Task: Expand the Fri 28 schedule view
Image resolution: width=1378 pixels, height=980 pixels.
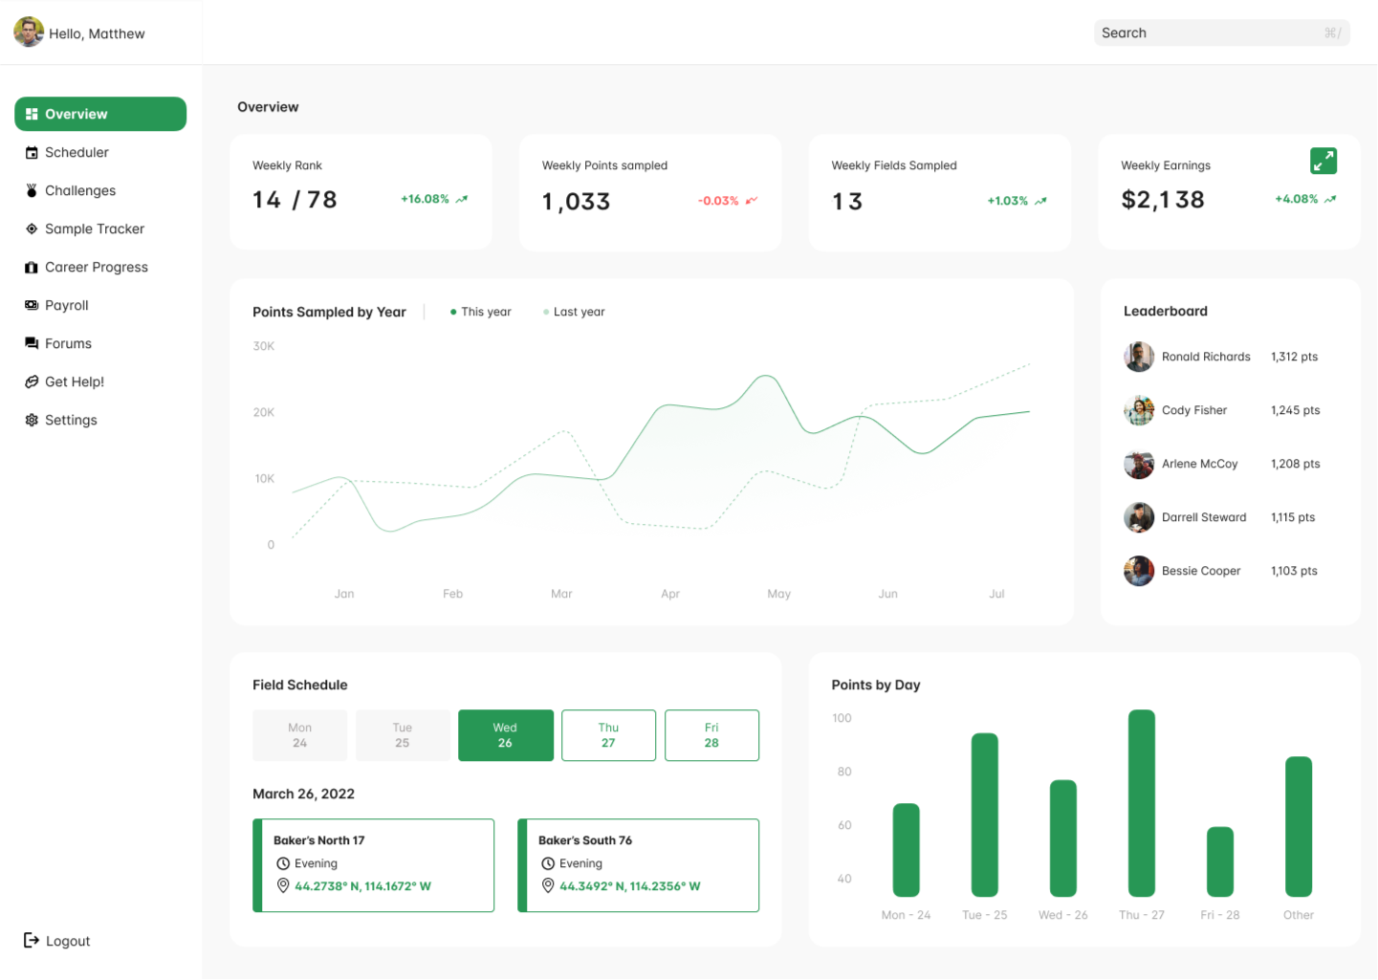Action: tap(711, 735)
